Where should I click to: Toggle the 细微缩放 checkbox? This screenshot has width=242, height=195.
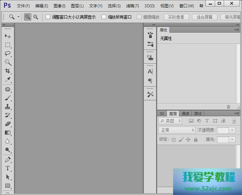(139, 17)
